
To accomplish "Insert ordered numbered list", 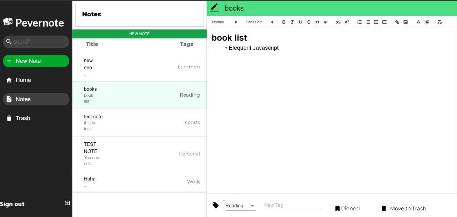I will coord(360,22).
